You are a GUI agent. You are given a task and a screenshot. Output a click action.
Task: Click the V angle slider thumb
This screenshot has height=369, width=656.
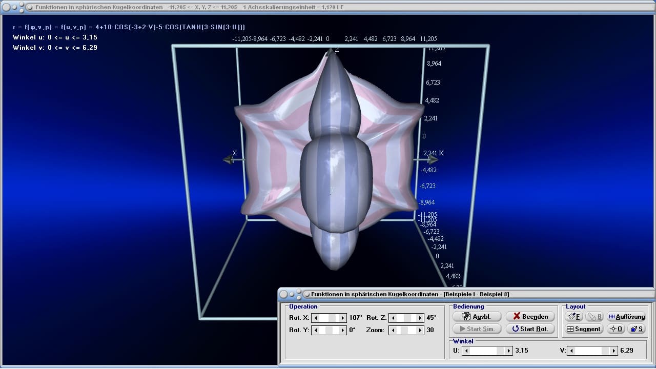pyautogui.click(x=605, y=351)
